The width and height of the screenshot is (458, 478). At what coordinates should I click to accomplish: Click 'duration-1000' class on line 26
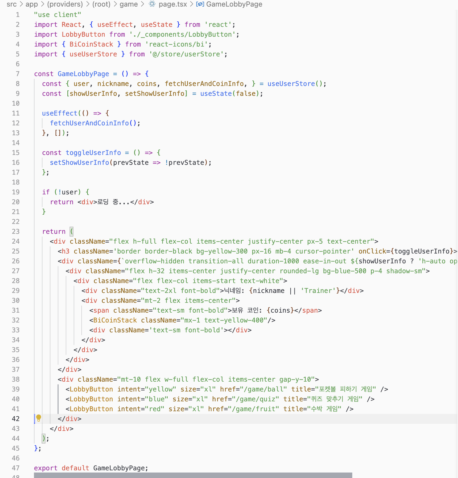tap(273, 261)
